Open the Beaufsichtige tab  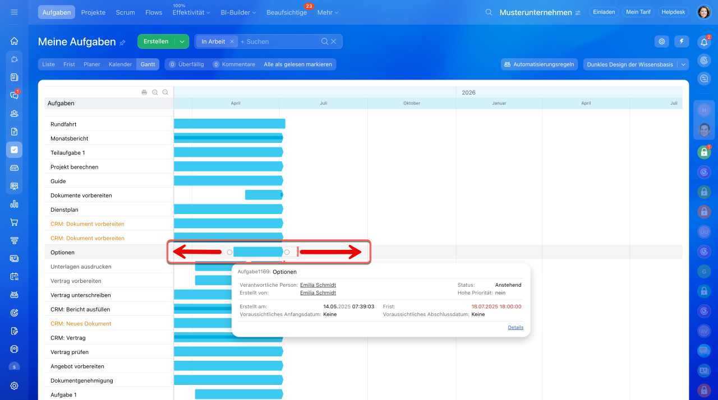287,12
